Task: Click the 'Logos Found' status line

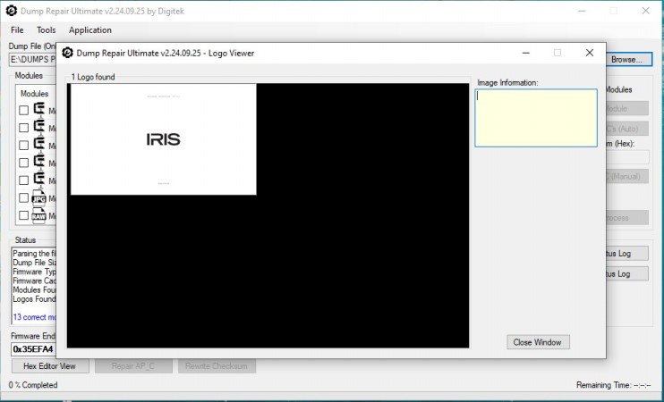Action: click(34, 299)
